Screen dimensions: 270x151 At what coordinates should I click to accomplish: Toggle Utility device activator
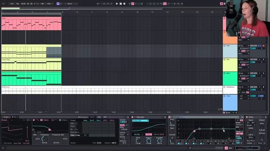click(247, 117)
